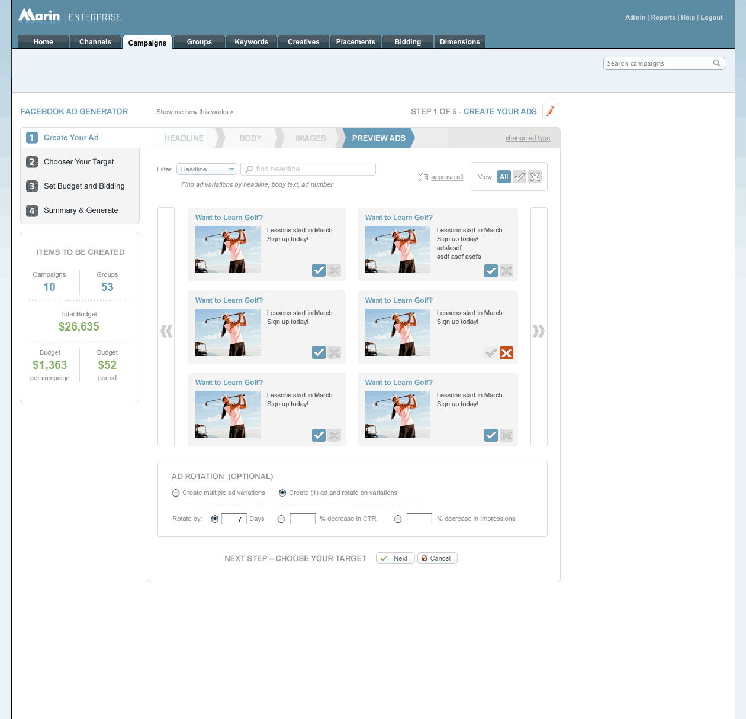Click the red reject X on the rejected ad
Screen dimensions: 746x719
point(506,353)
